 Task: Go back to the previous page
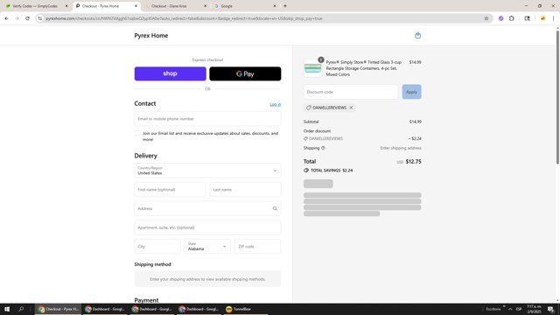click(6, 18)
